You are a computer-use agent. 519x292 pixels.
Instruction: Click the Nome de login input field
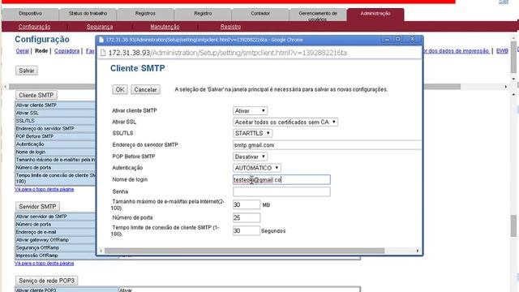pos(281,180)
